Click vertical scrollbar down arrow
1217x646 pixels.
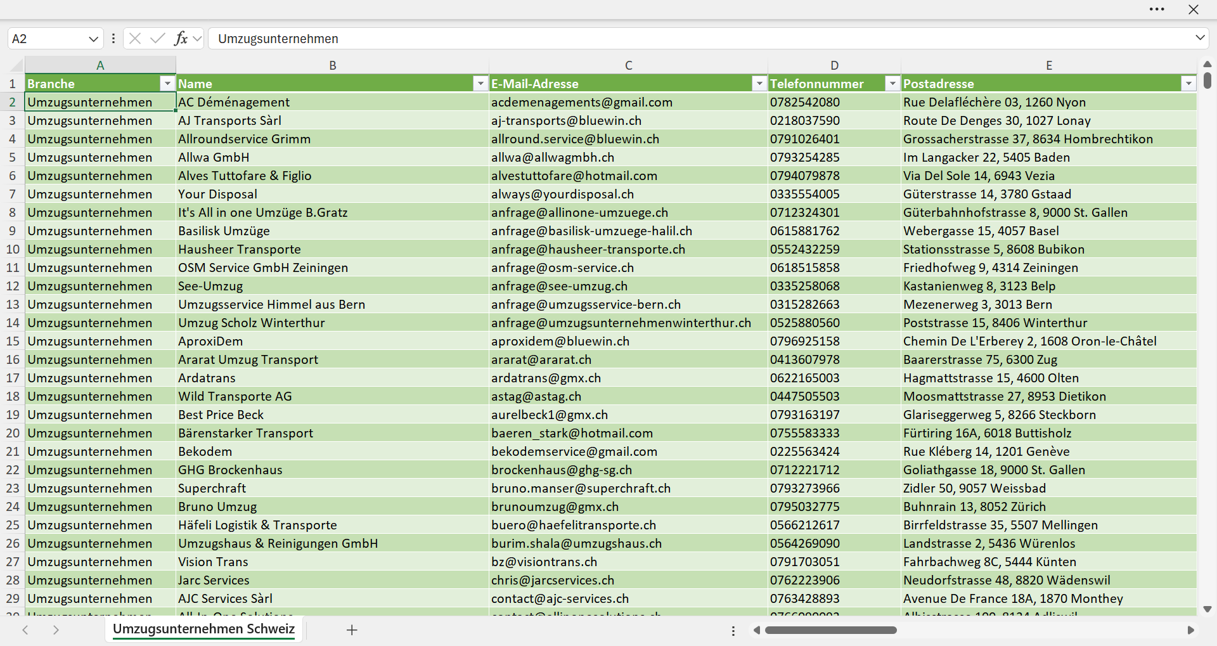pyautogui.click(x=1207, y=609)
